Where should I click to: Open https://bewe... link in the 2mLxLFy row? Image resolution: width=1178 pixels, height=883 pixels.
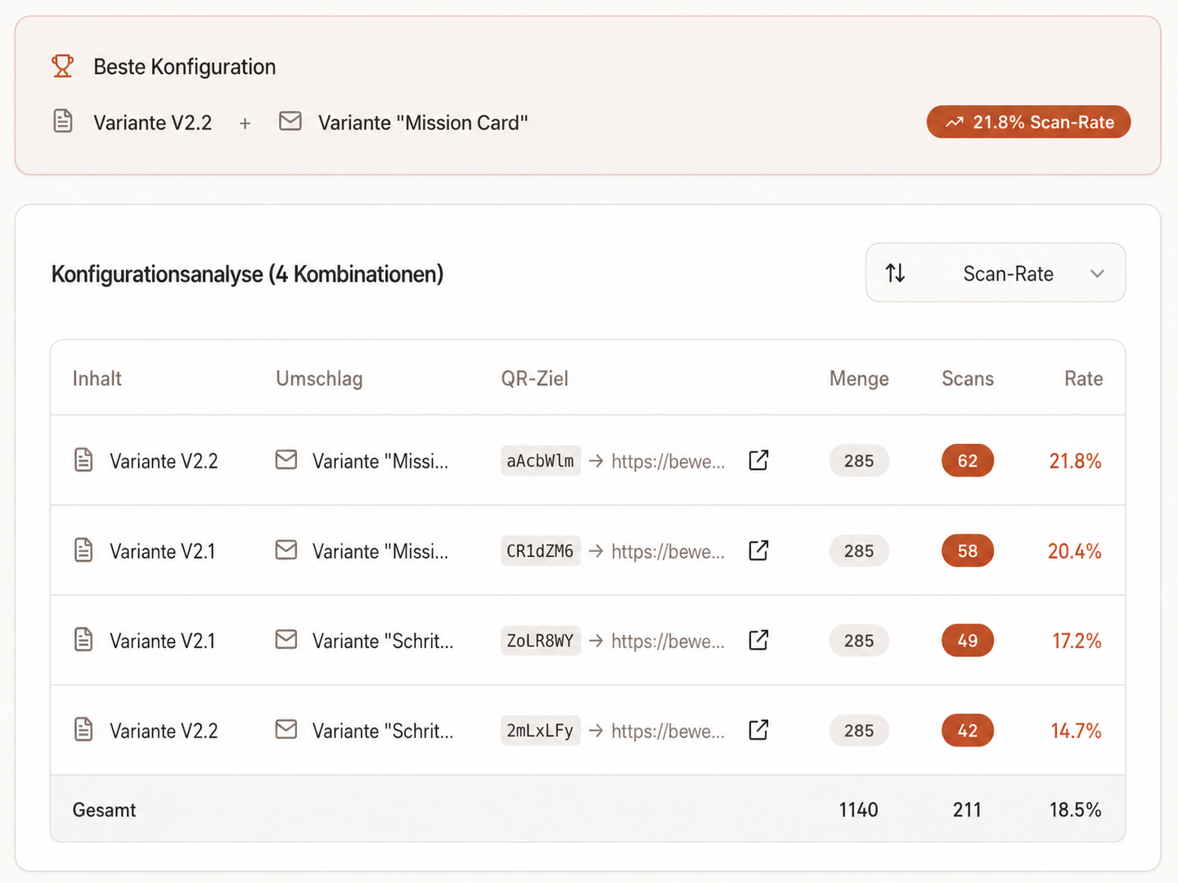click(668, 731)
